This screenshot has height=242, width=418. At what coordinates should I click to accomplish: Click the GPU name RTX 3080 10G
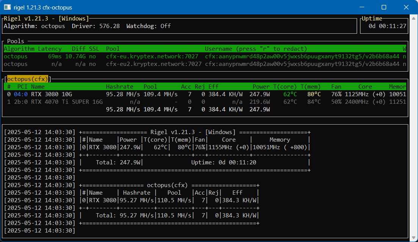coord(52,94)
